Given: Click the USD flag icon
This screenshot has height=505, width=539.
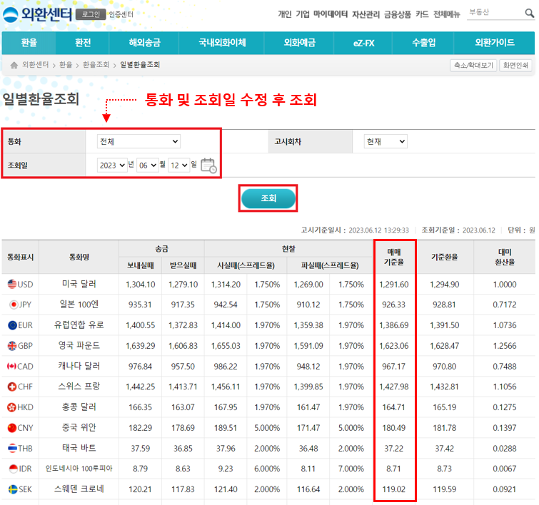Looking at the screenshot, I should coord(12,285).
